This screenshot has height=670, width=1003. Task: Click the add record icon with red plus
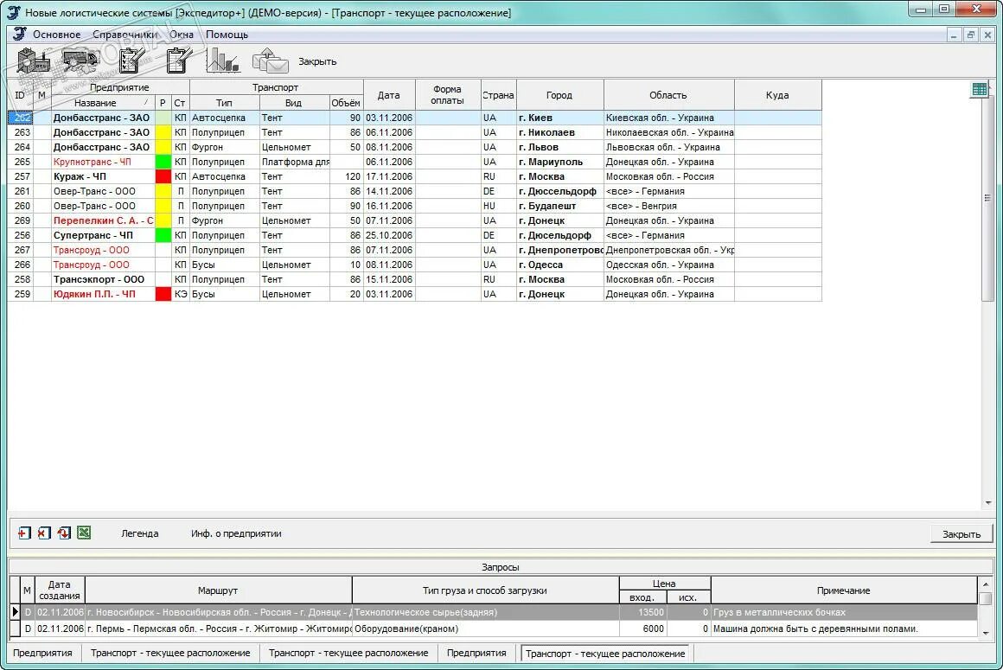(24, 533)
